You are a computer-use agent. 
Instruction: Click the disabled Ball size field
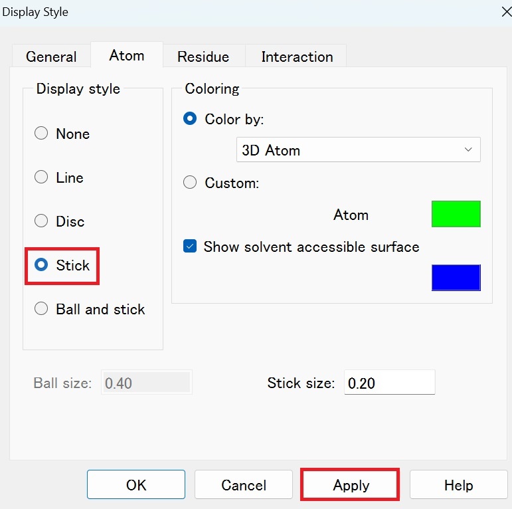pos(147,382)
